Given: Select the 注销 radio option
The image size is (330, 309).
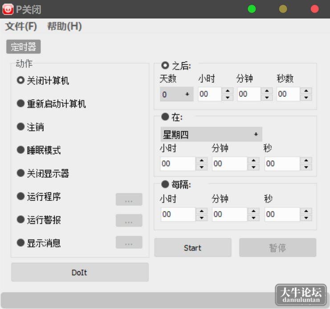Looking at the screenshot, I should tap(30, 127).
